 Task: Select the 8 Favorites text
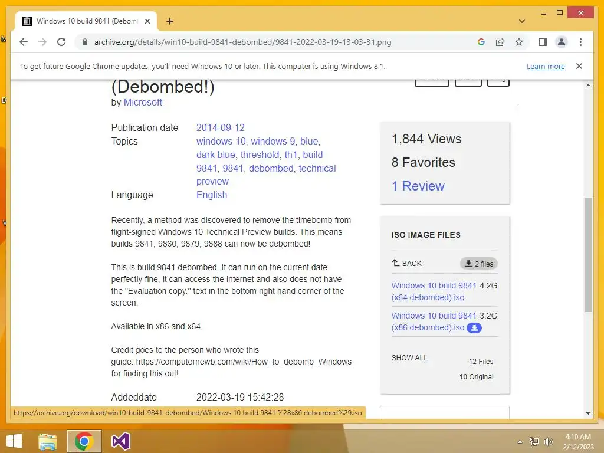(424, 163)
